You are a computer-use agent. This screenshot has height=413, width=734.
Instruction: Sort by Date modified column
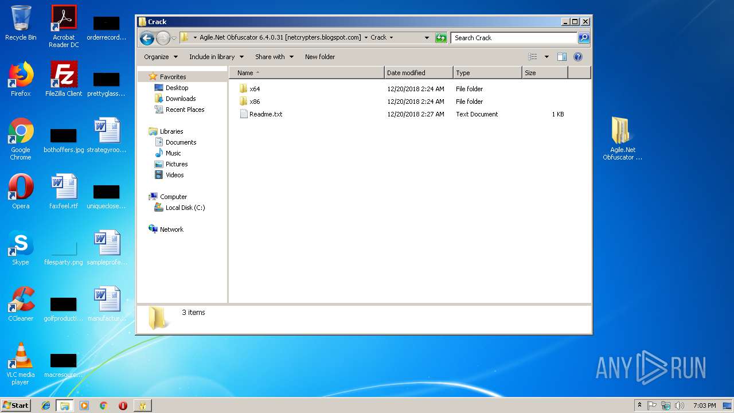tap(419, 73)
